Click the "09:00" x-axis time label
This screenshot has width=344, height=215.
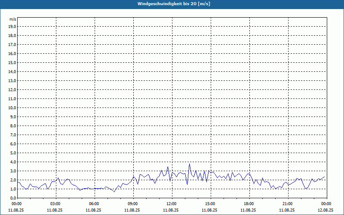pyautogui.click(x=133, y=204)
